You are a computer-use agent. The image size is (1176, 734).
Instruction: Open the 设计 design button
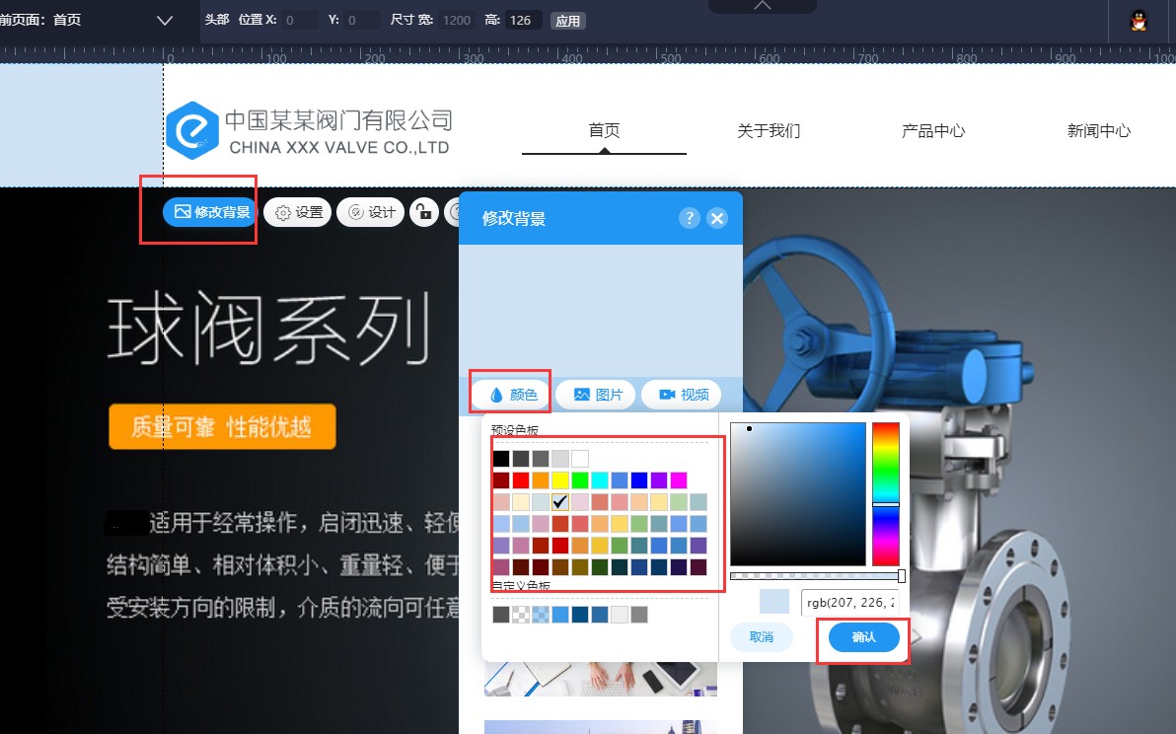click(x=371, y=212)
